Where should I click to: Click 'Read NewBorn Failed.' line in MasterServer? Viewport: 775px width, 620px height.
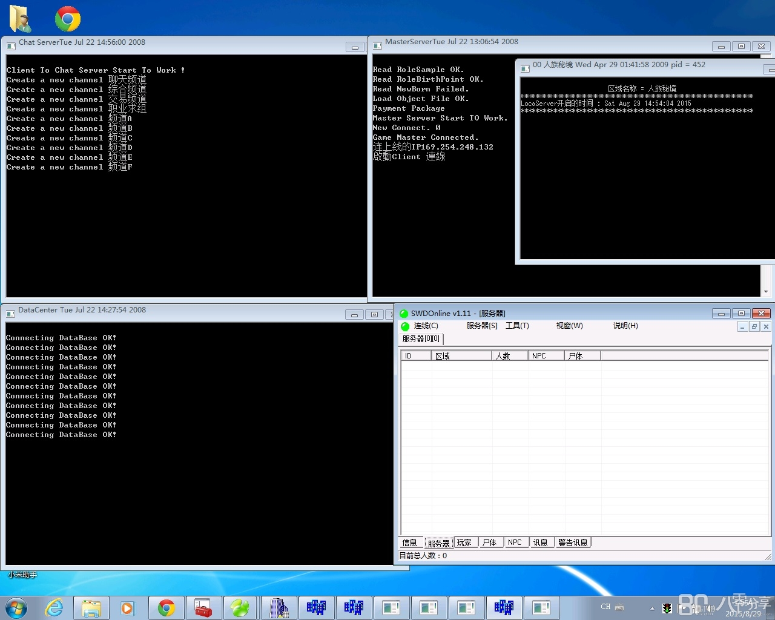[421, 89]
